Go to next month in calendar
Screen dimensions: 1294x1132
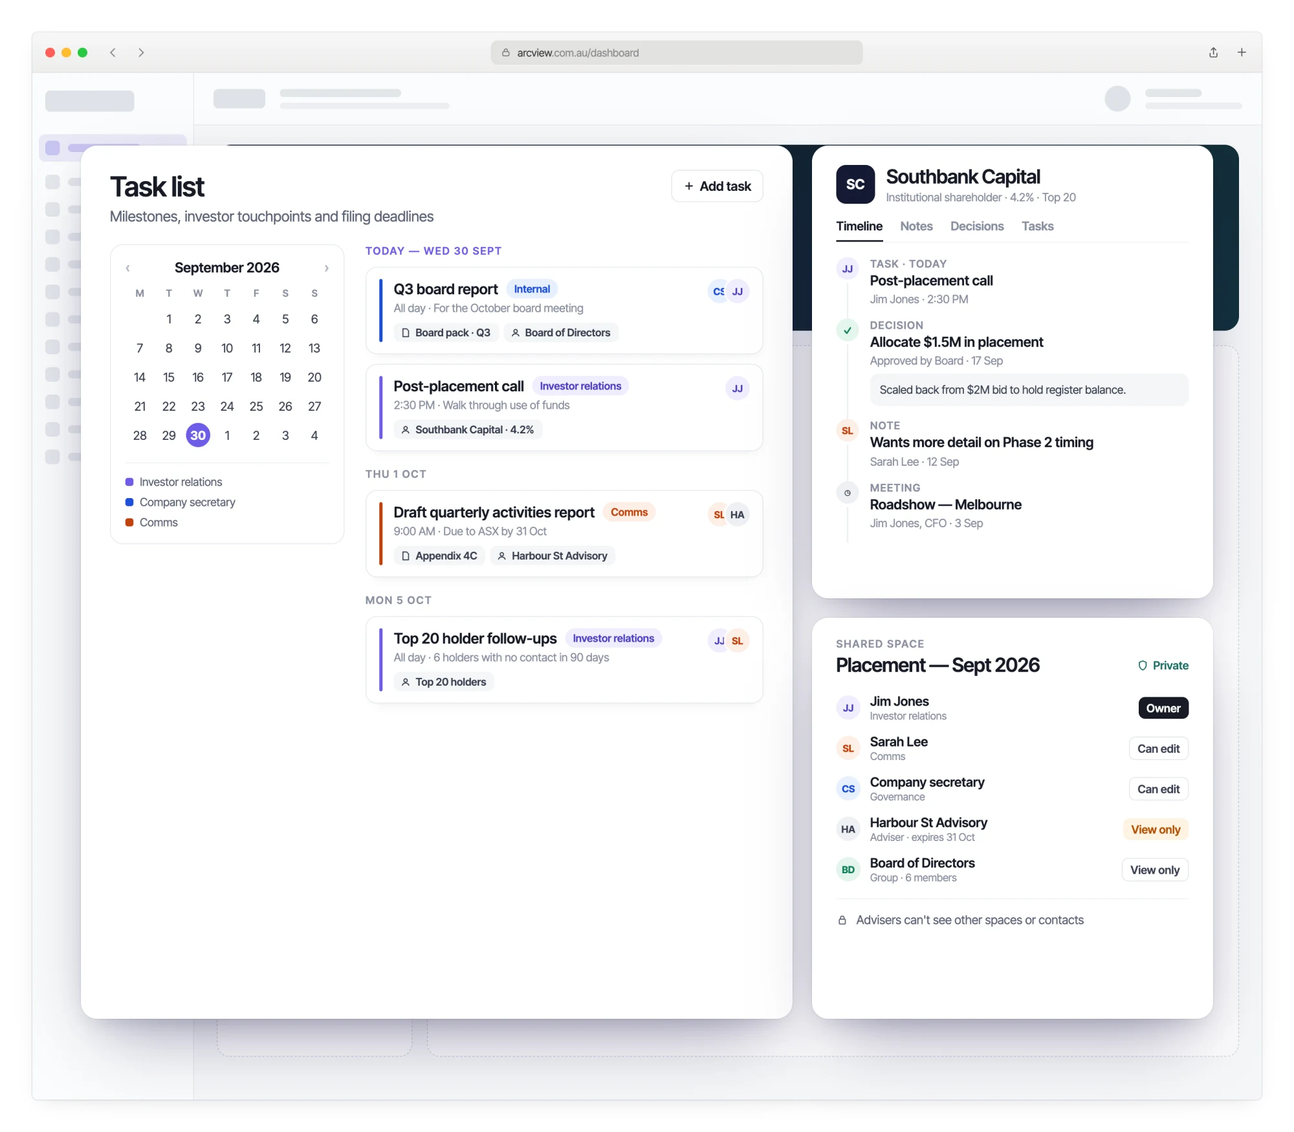[x=327, y=268]
